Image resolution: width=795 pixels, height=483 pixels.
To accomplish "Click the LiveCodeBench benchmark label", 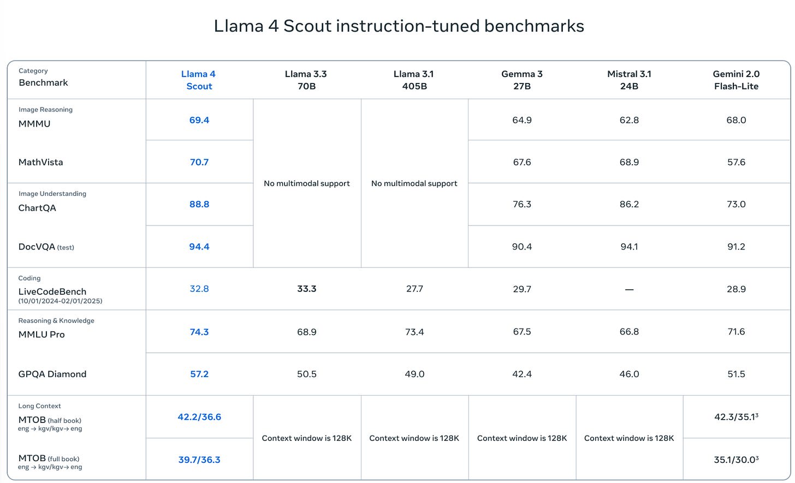I will (x=52, y=291).
